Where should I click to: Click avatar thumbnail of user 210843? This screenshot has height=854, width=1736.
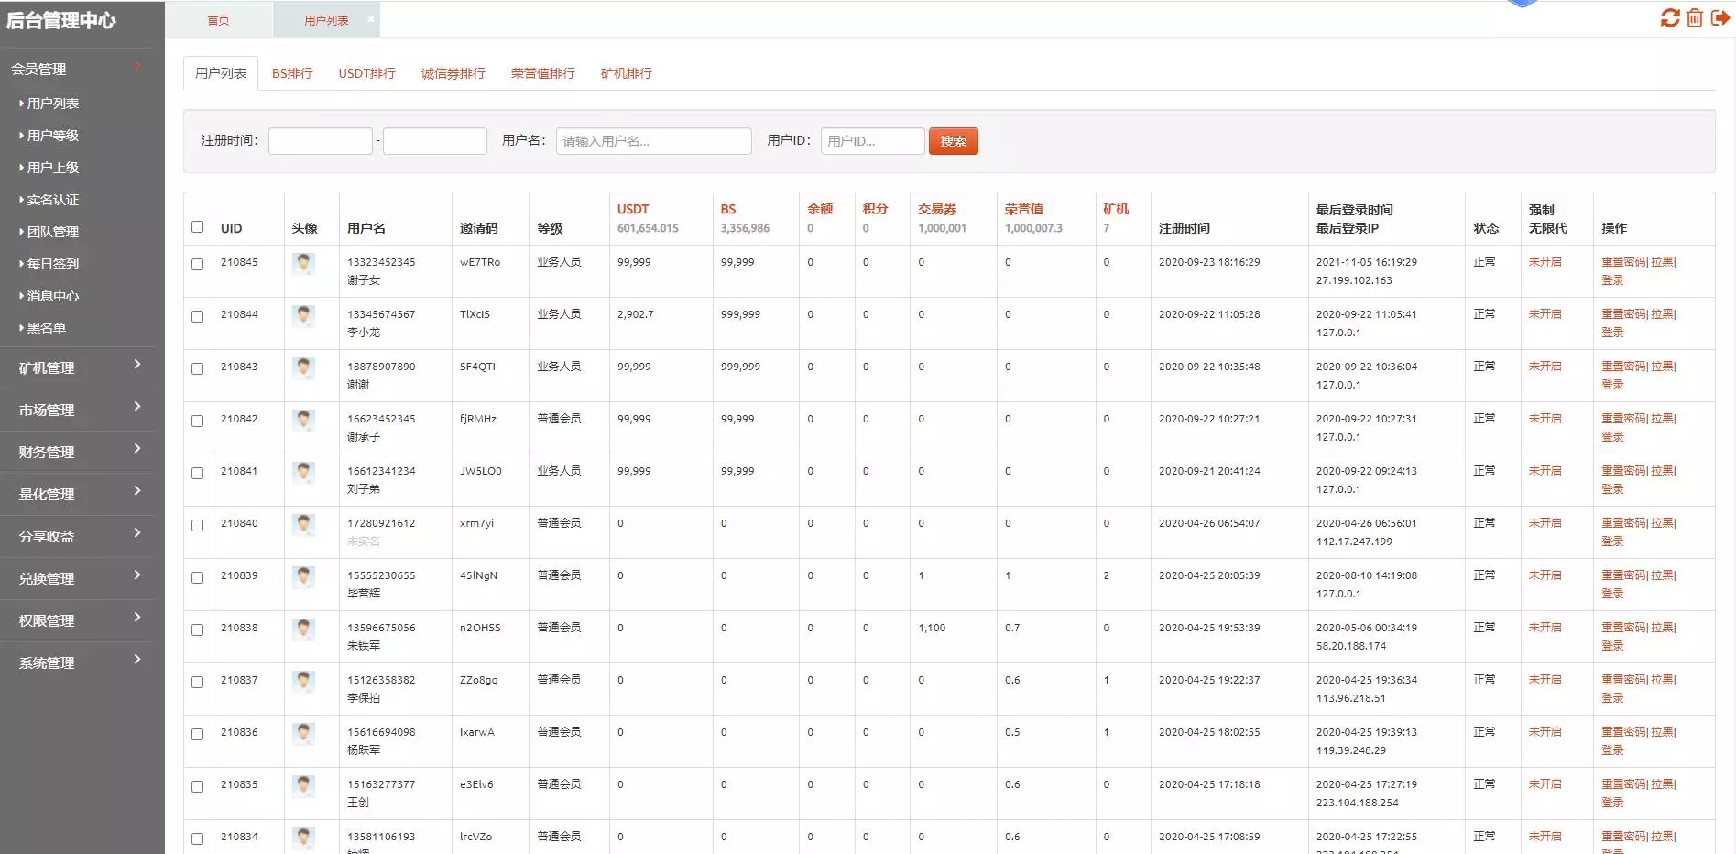pyautogui.click(x=303, y=368)
